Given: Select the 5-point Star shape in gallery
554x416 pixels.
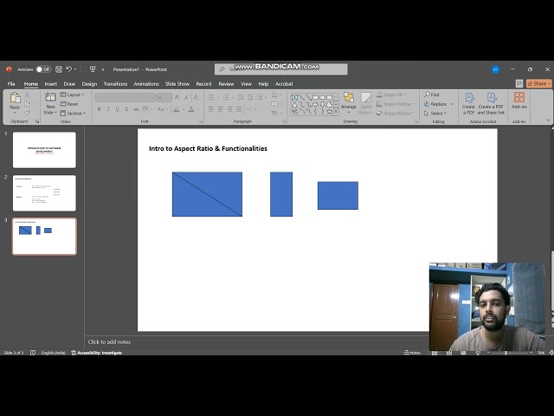Looking at the screenshot, I should pos(329,112).
